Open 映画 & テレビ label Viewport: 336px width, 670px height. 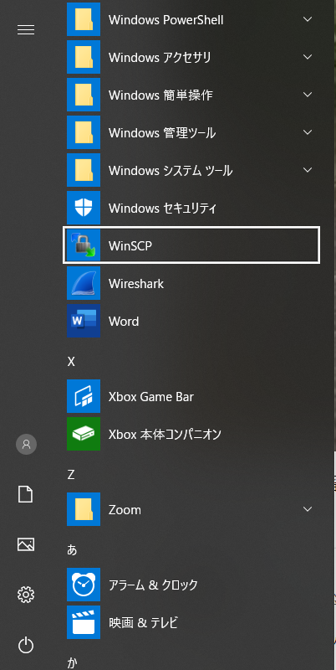143,622
